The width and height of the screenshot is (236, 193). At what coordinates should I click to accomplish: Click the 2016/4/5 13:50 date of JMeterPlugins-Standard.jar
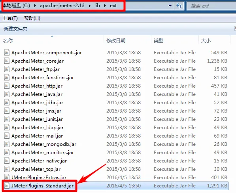click(123, 186)
